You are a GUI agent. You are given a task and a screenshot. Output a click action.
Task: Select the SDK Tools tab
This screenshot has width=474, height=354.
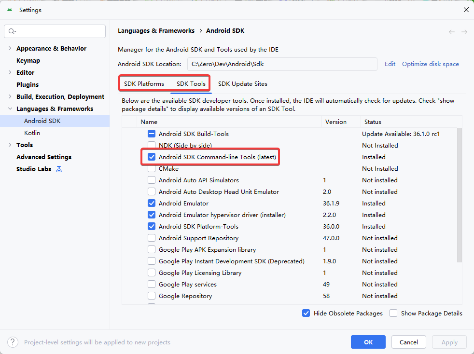[191, 83]
